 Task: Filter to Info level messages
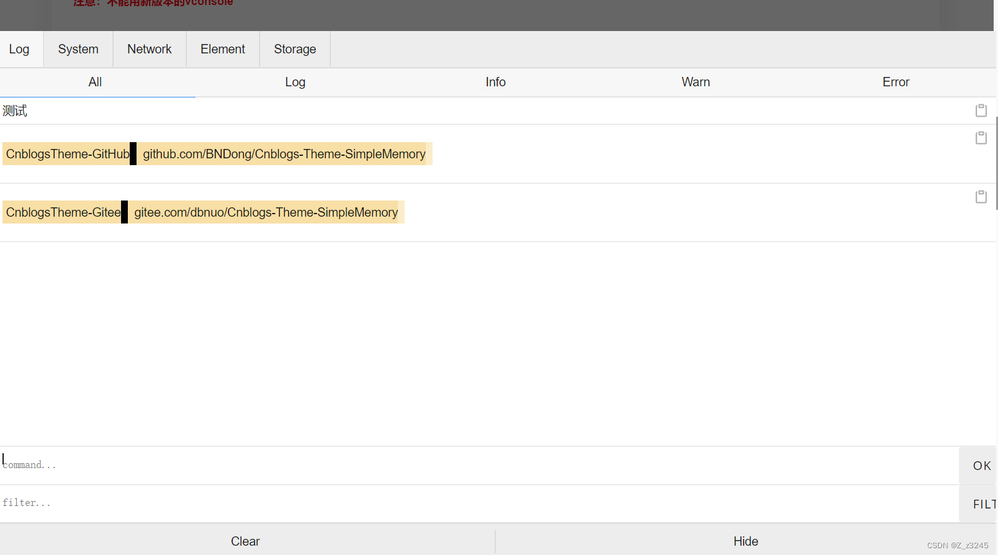pos(495,82)
